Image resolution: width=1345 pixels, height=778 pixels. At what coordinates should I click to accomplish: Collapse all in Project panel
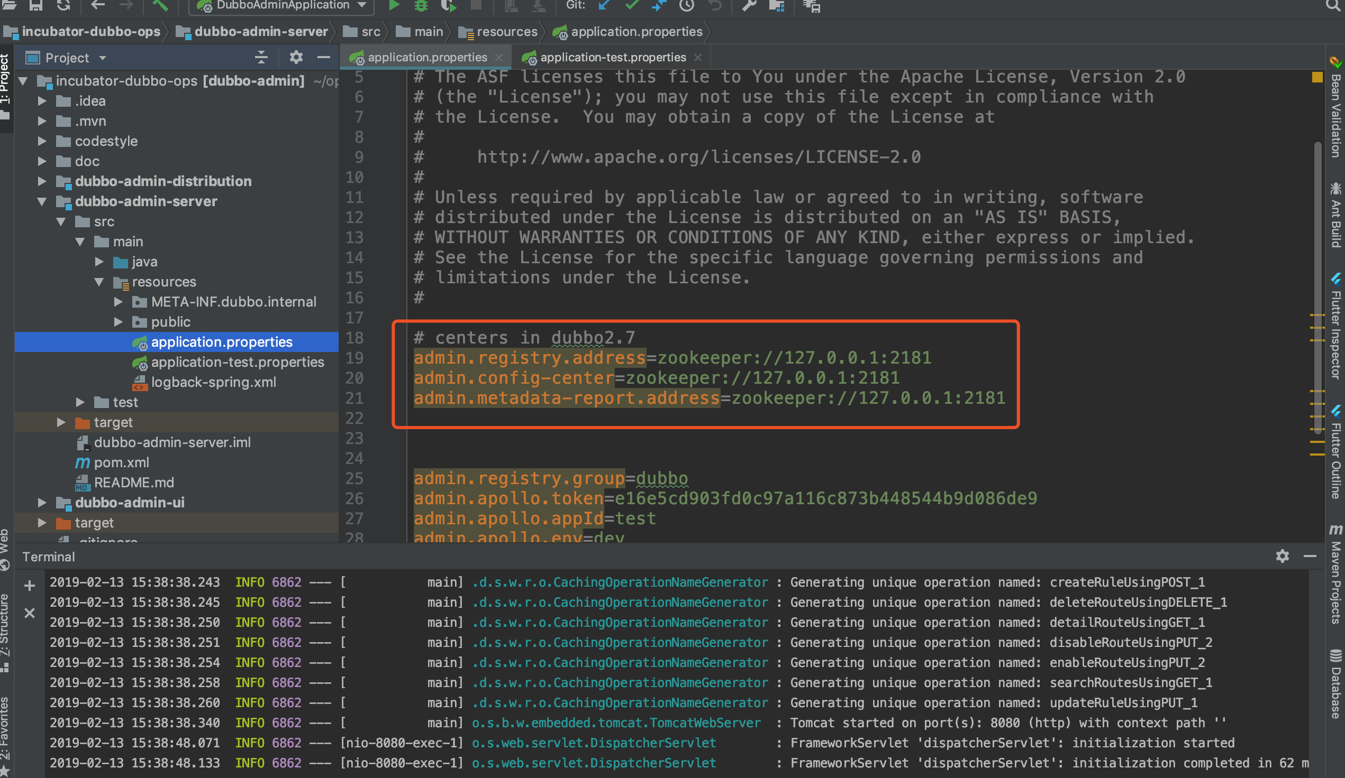click(x=261, y=57)
